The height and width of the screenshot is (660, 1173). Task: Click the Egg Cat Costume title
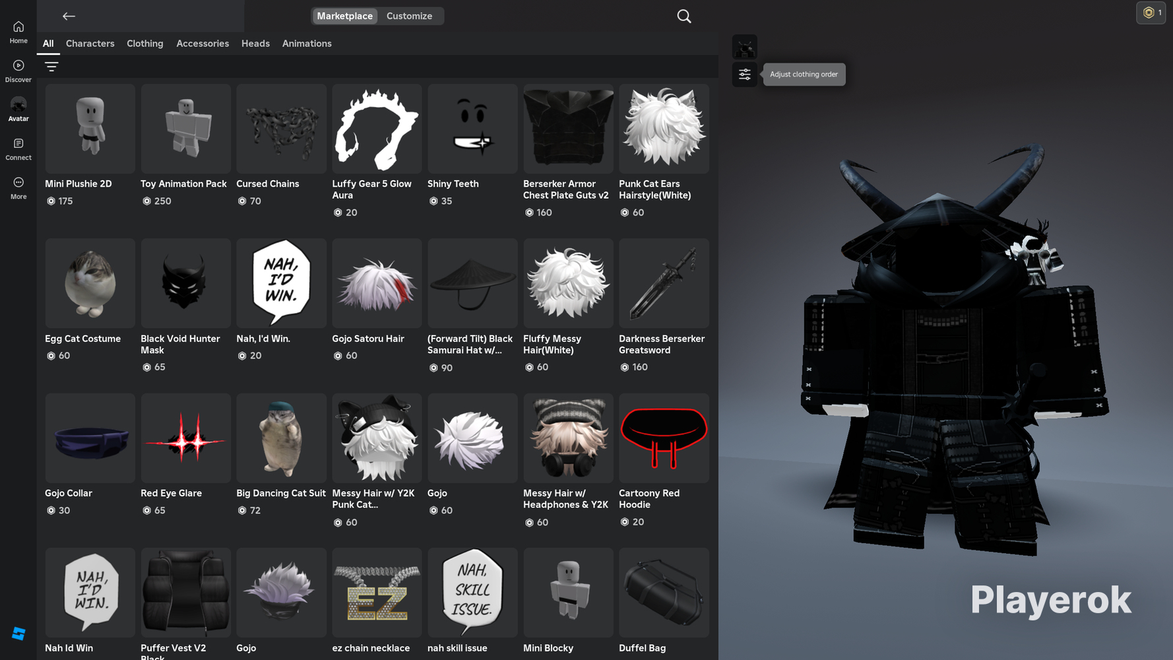click(83, 339)
